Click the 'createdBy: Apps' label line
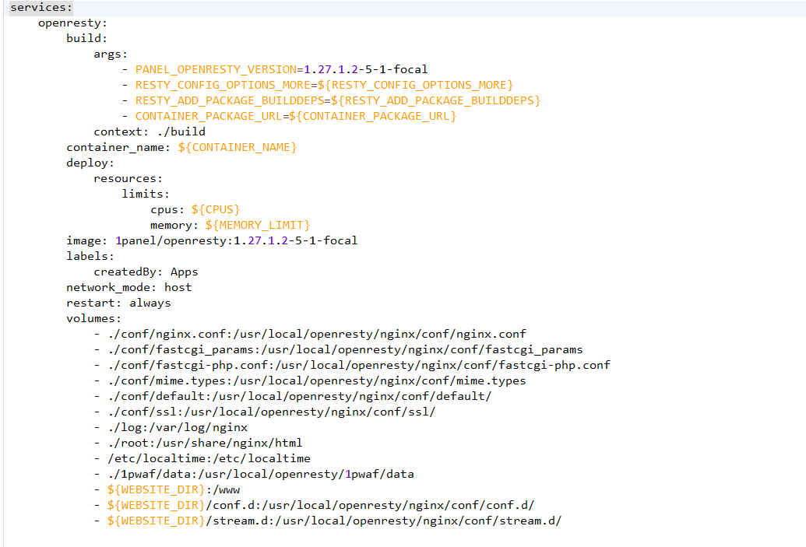Image resolution: width=806 pixels, height=547 pixels. point(146,272)
